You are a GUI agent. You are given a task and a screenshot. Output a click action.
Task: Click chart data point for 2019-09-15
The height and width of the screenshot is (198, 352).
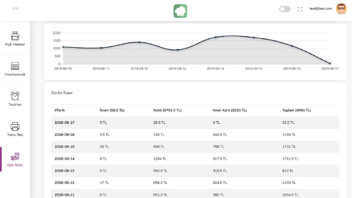click(253, 37)
